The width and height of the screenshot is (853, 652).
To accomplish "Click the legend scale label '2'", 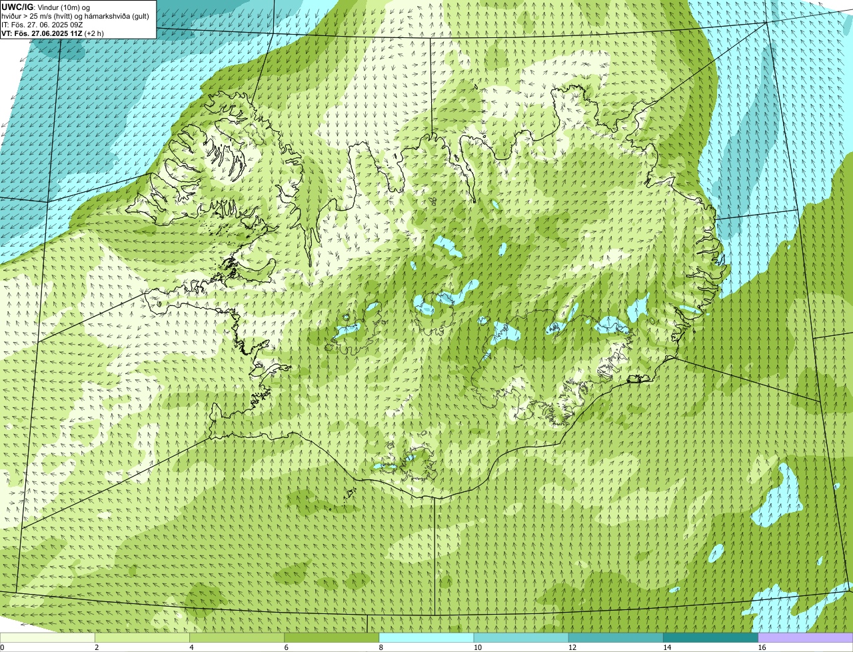I will (x=97, y=647).
